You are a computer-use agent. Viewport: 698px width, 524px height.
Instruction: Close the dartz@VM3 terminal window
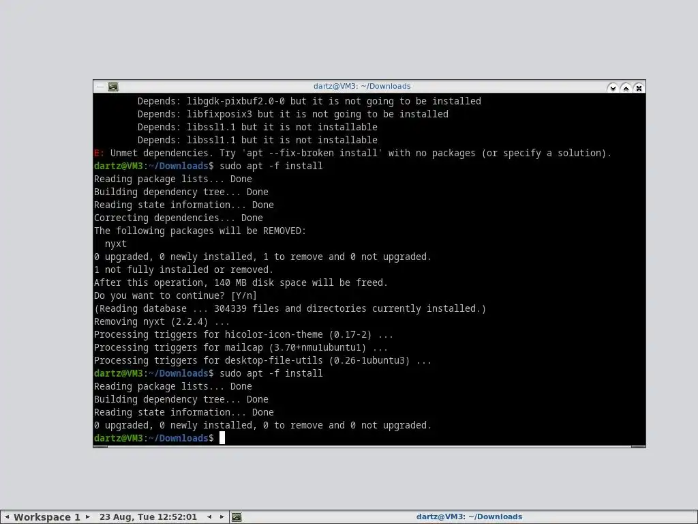[639, 88]
